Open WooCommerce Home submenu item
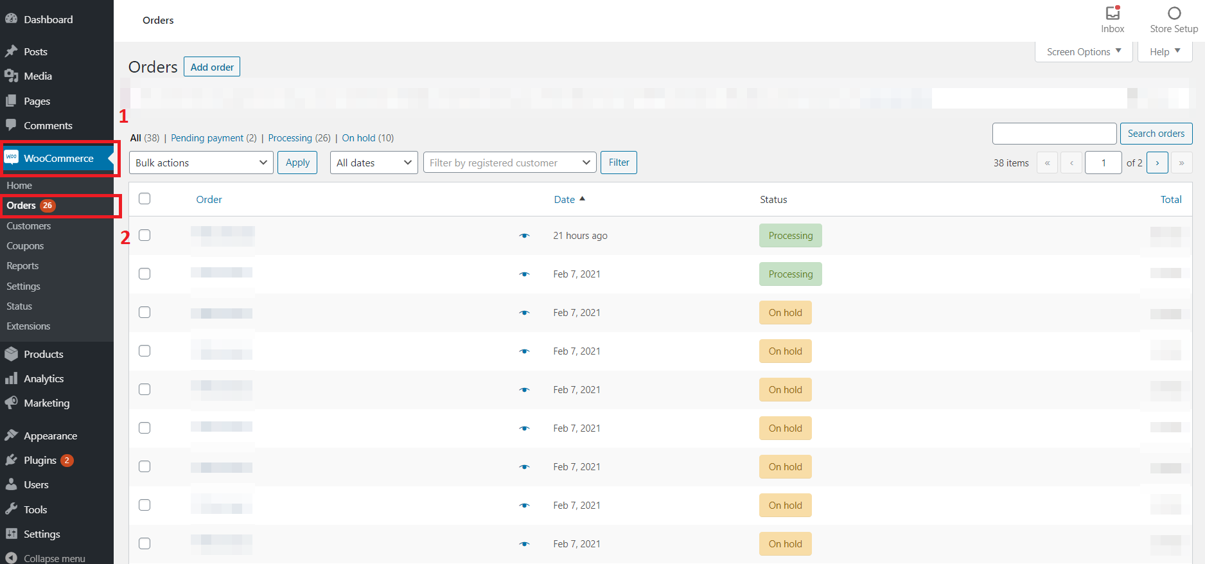 coord(19,185)
